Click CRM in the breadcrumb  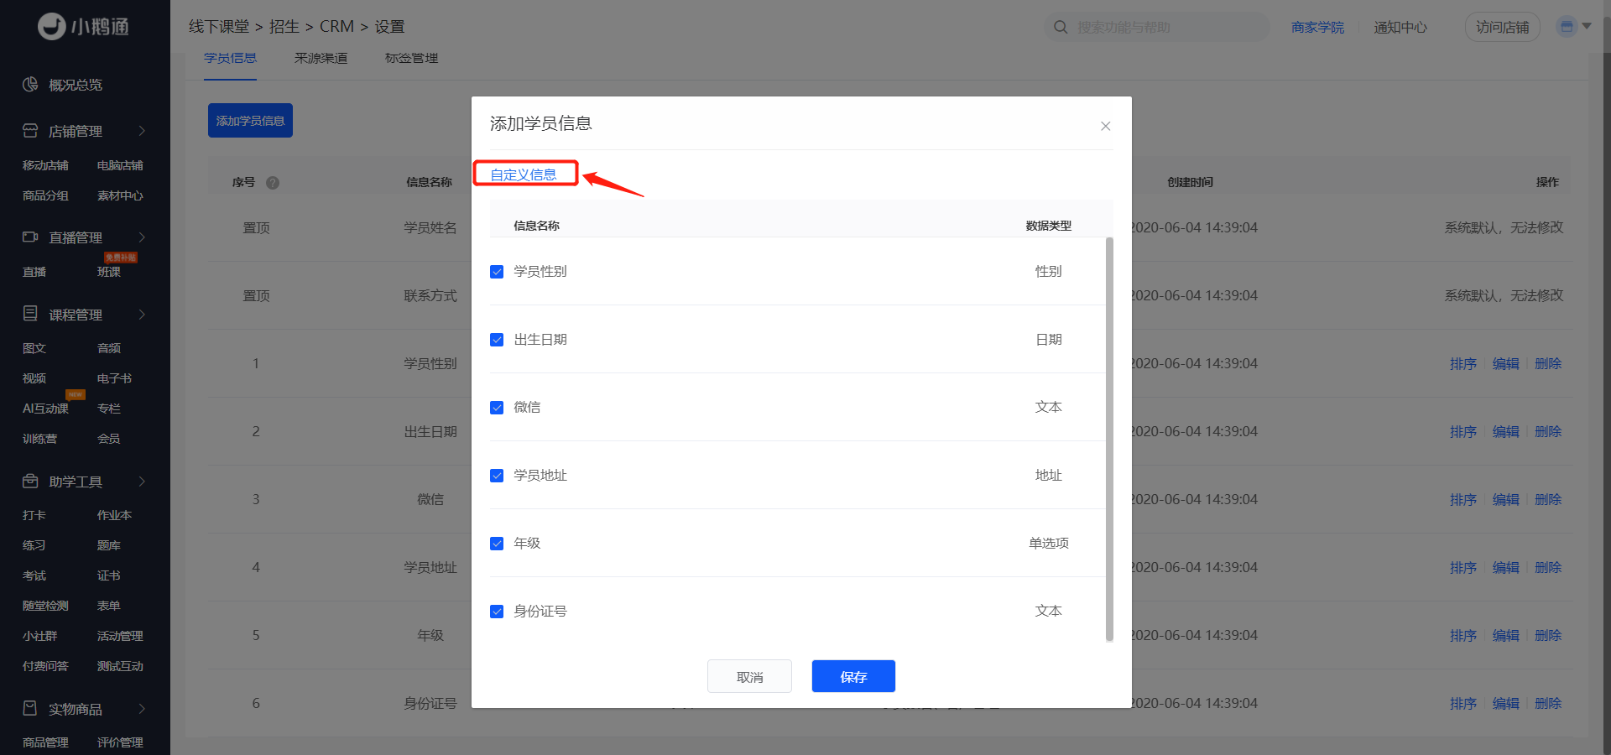(336, 27)
